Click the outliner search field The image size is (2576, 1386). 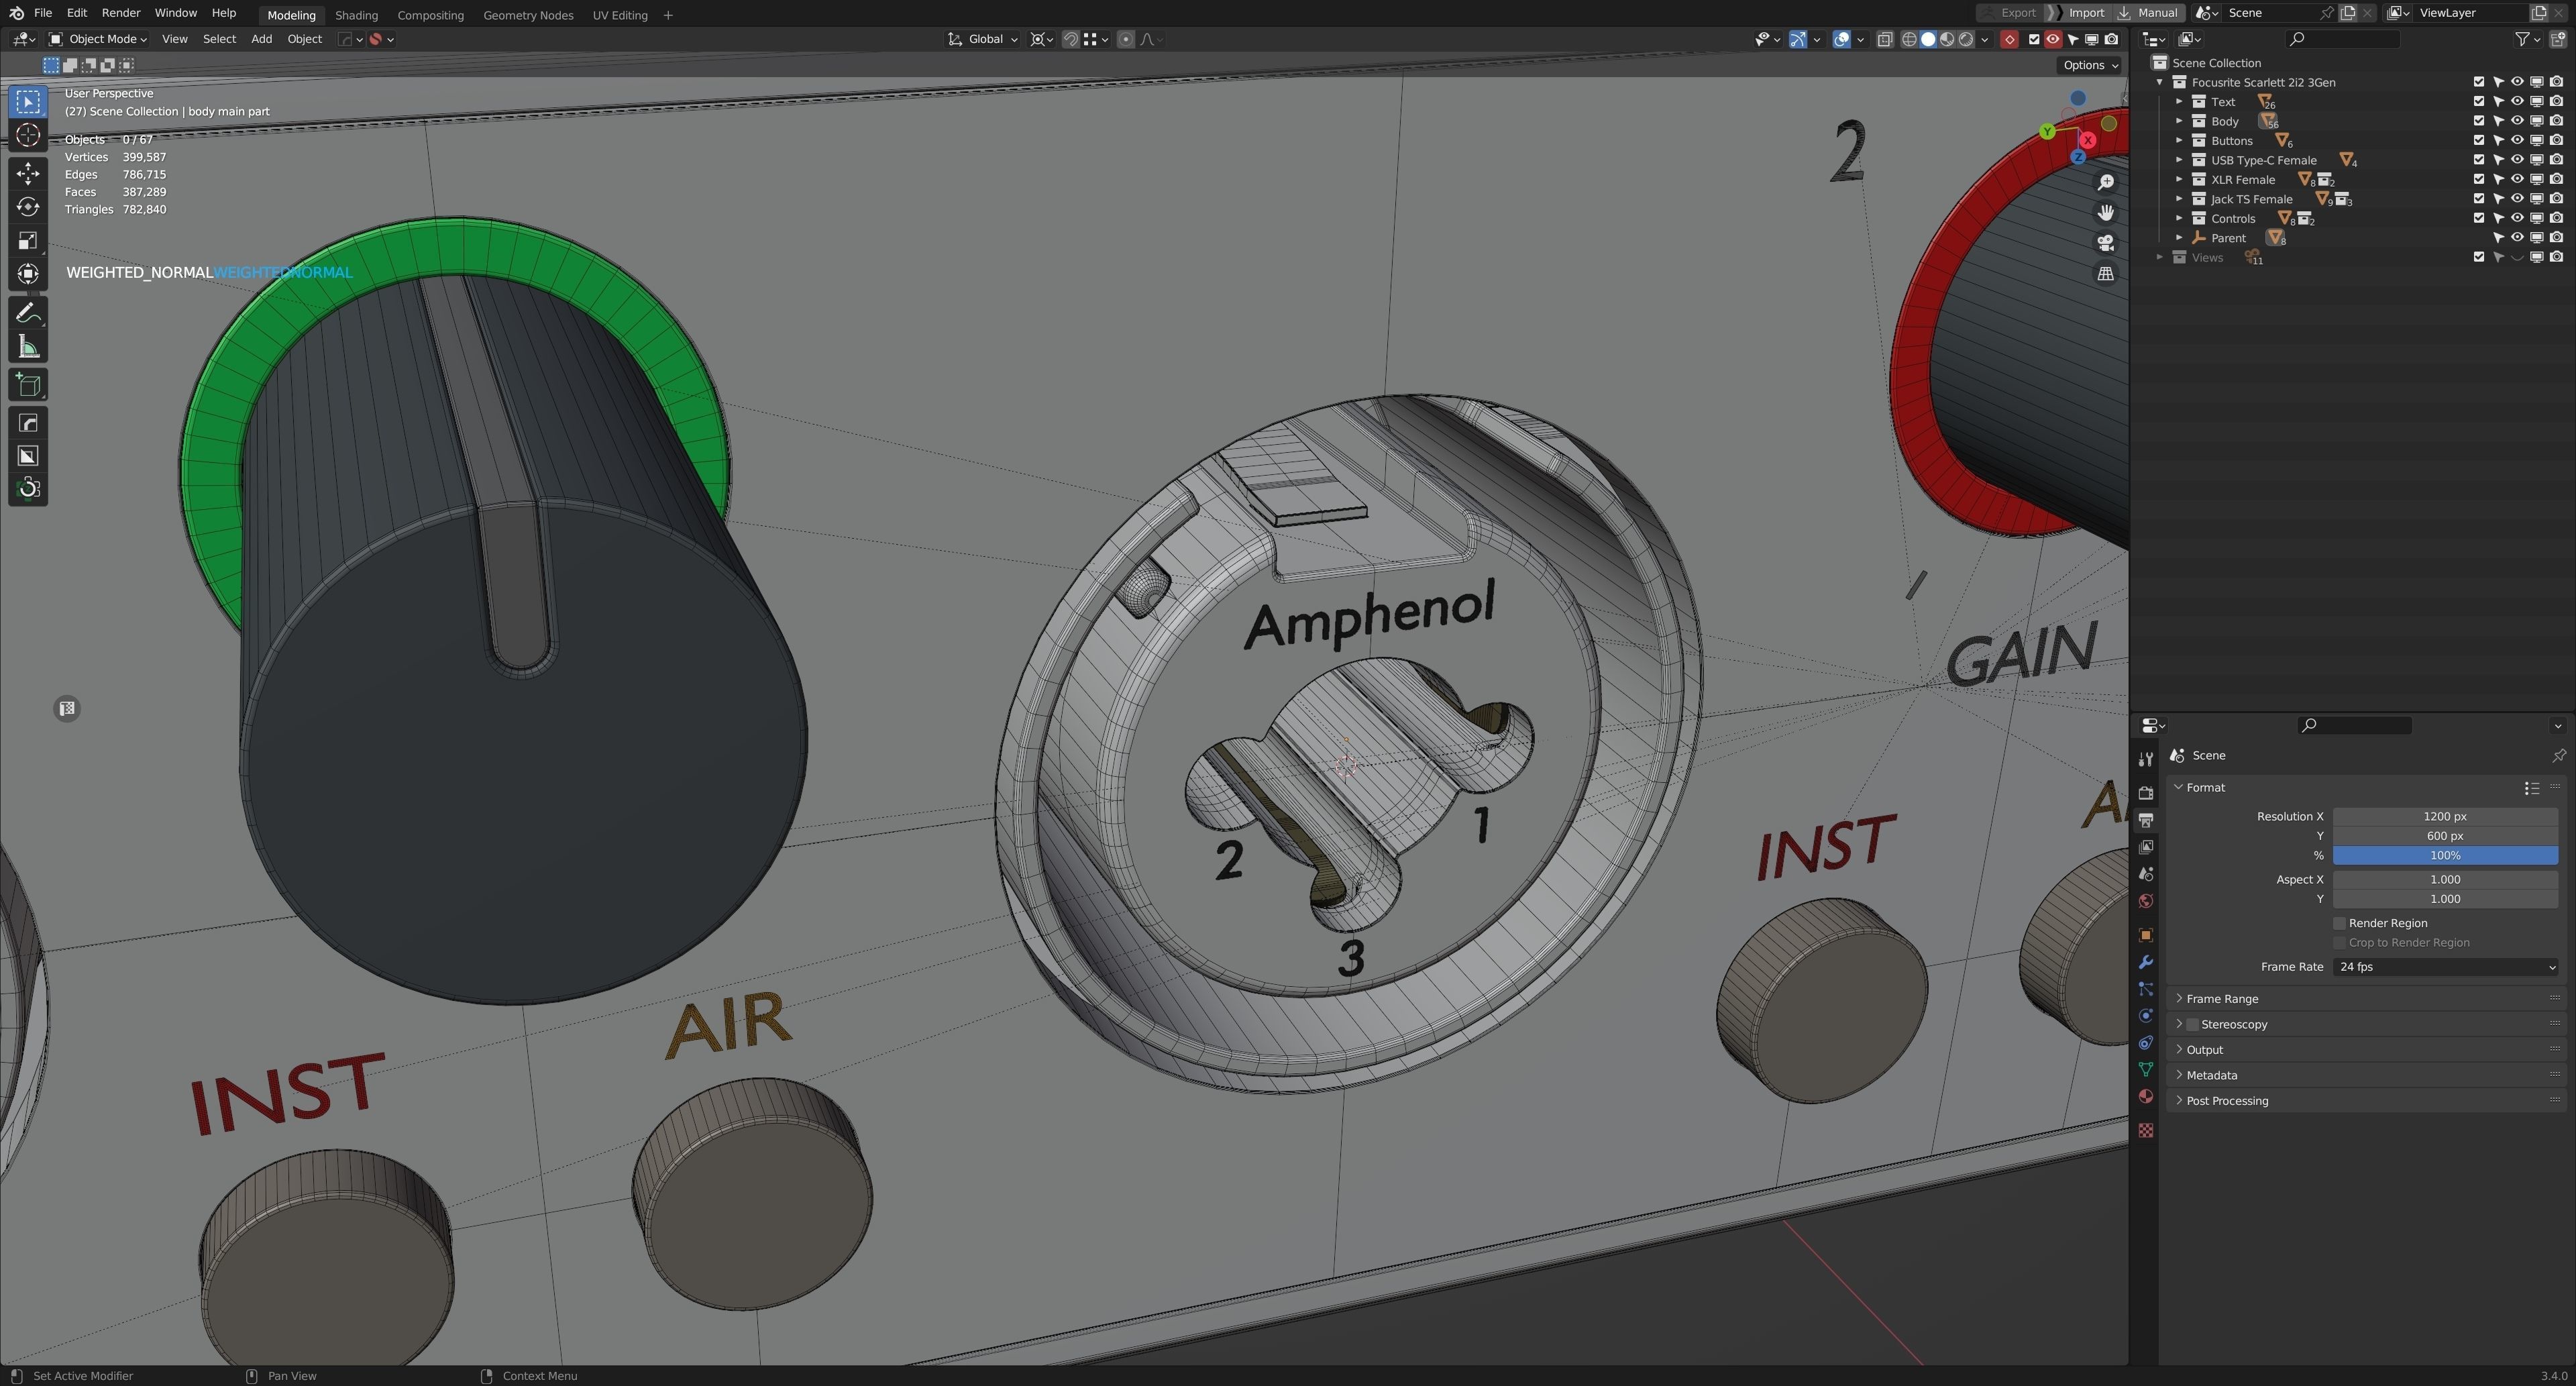(x=2342, y=39)
